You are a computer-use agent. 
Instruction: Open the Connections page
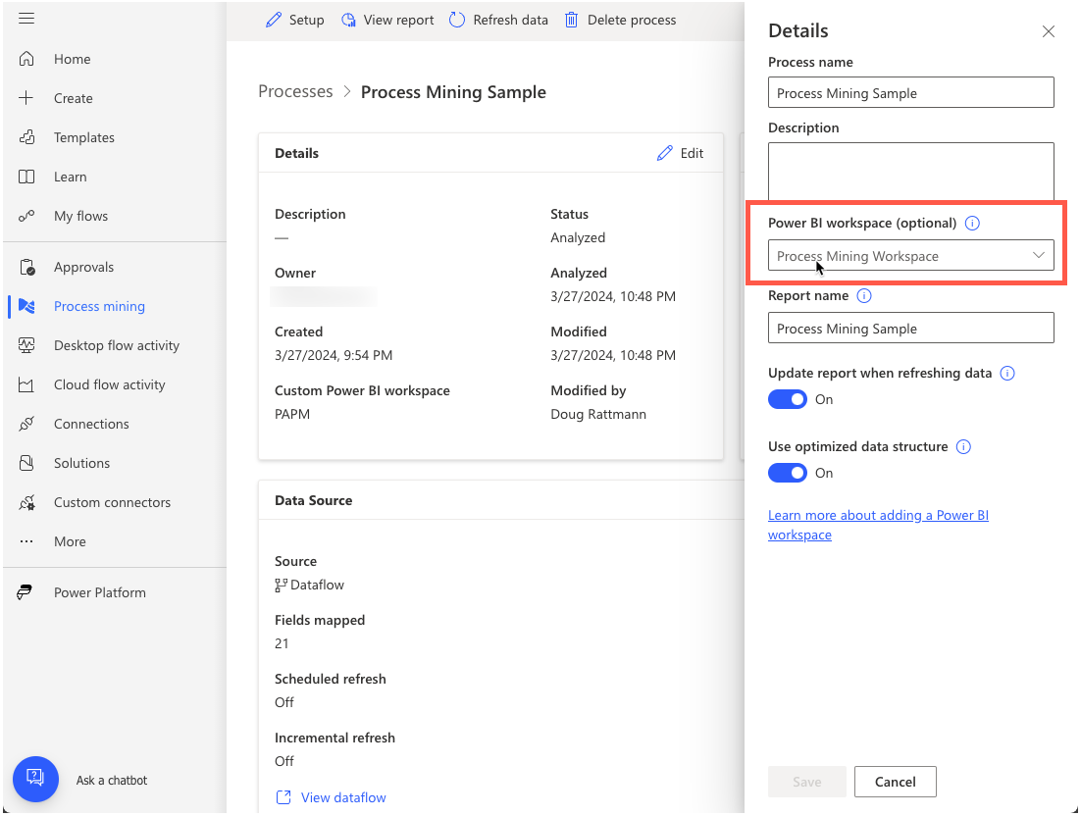(90, 424)
